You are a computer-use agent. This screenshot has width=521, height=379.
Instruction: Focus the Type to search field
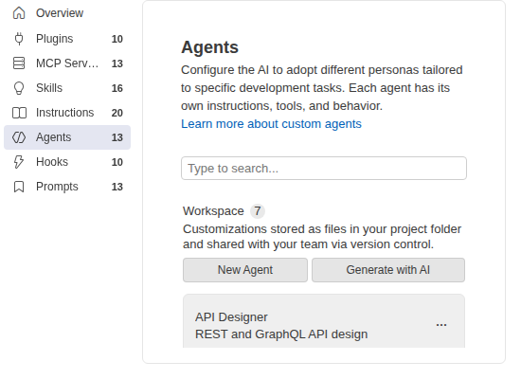tap(324, 169)
